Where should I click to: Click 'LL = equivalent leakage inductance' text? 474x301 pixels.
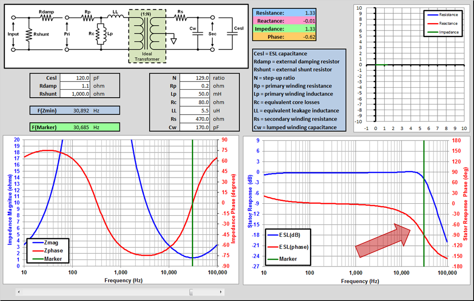pos(296,111)
